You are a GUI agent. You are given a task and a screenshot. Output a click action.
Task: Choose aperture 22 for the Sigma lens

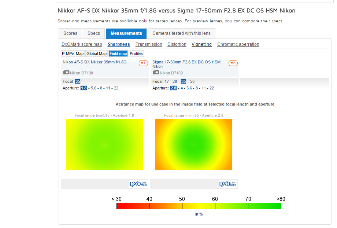click(x=212, y=88)
